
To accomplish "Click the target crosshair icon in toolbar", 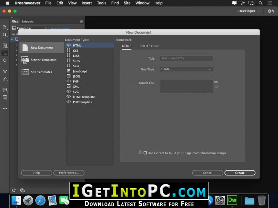I will pos(5,60).
